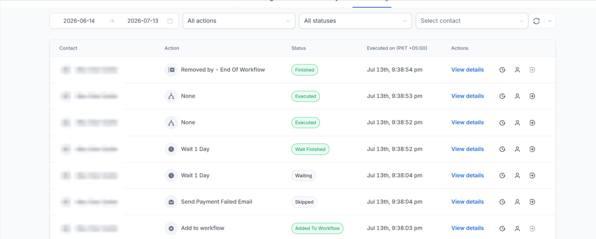Click the branch icon in None 9:38:53 row
The height and width of the screenshot is (239, 596).
pos(171,96)
